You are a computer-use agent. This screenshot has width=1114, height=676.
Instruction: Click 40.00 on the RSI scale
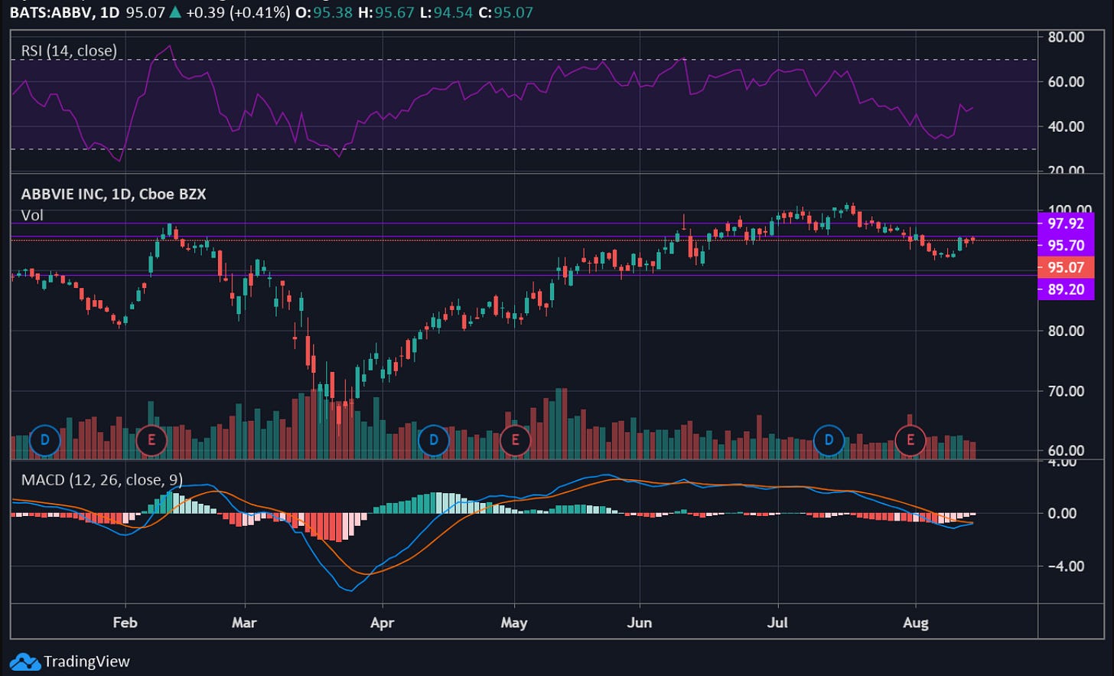coord(1066,126)
